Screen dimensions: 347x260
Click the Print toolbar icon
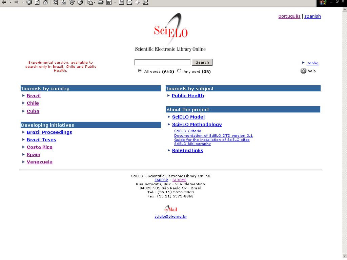pyautogui.click(x=101, y=2)
